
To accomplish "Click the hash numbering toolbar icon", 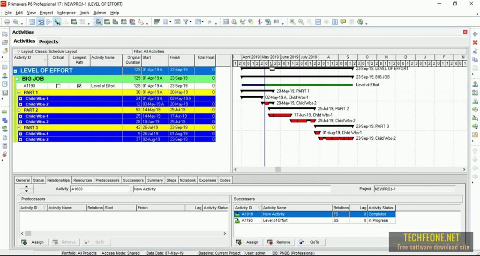I will coord(210,22).
